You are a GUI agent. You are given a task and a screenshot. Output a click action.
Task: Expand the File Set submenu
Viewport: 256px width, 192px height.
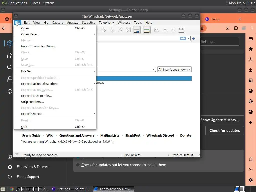point(55,71)
